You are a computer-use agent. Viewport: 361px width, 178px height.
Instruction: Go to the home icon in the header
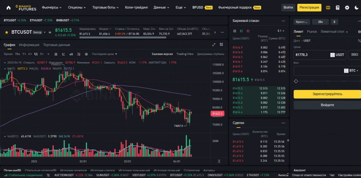[8, 8]
